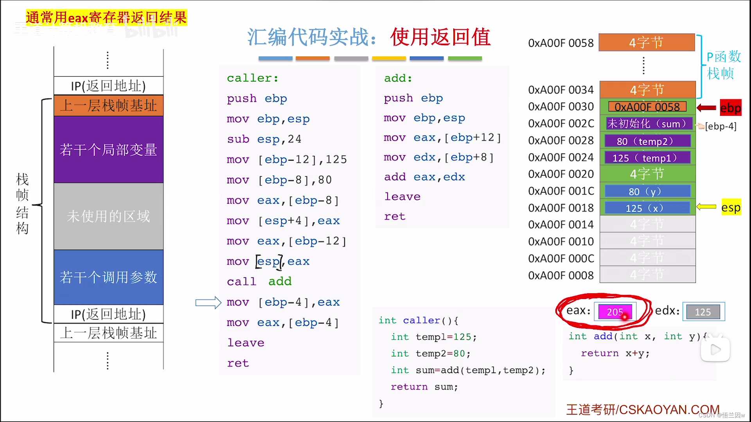The image size is (751, 422).
Task: Click the blue 若干个调用参数 block
Action: point(108,277)
